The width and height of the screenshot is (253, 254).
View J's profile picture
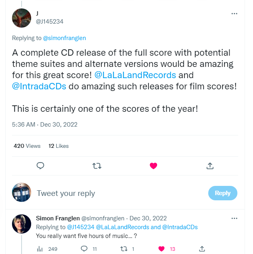(22, 18)
